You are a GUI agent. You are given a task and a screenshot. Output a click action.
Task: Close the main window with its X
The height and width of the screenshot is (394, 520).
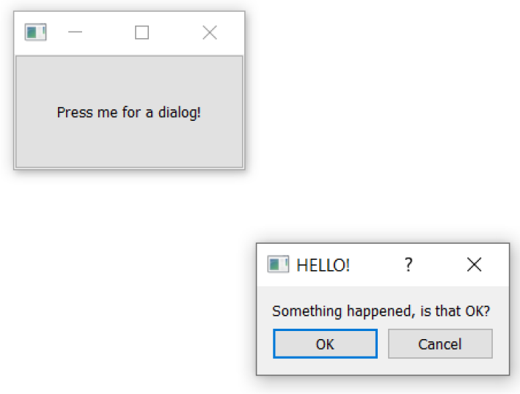(x=210, y=32)
